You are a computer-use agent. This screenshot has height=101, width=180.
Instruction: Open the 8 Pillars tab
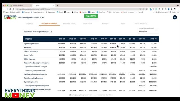pyautogui.click(x=105, y=24)
